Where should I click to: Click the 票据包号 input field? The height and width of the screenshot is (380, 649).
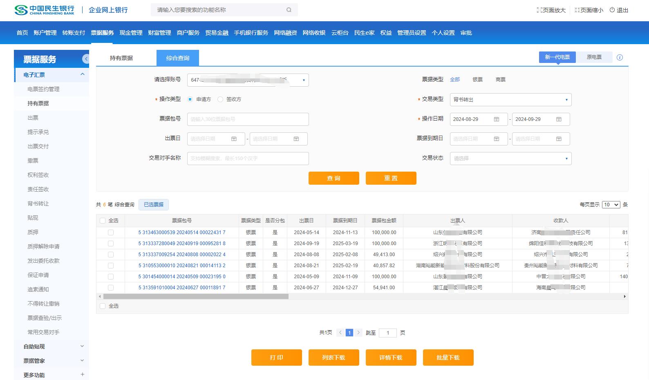[x=248, y=119]
